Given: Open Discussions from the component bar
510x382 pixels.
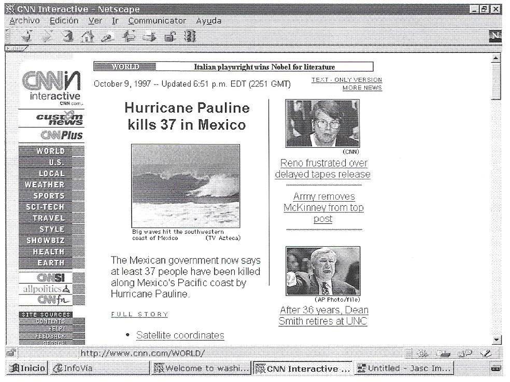Looking at the screenshot, I should 465,353.
